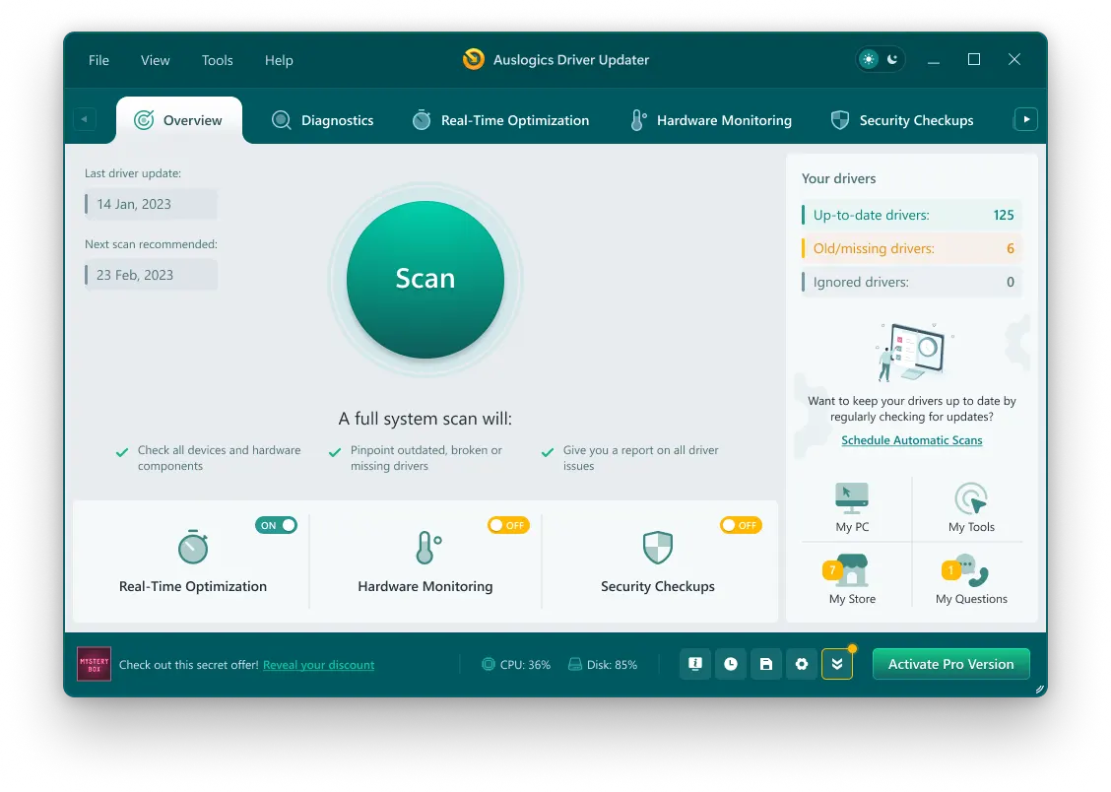Click the Overview tab target icon
Viewport: 1111px width, 792px height.
coord(144,120)
